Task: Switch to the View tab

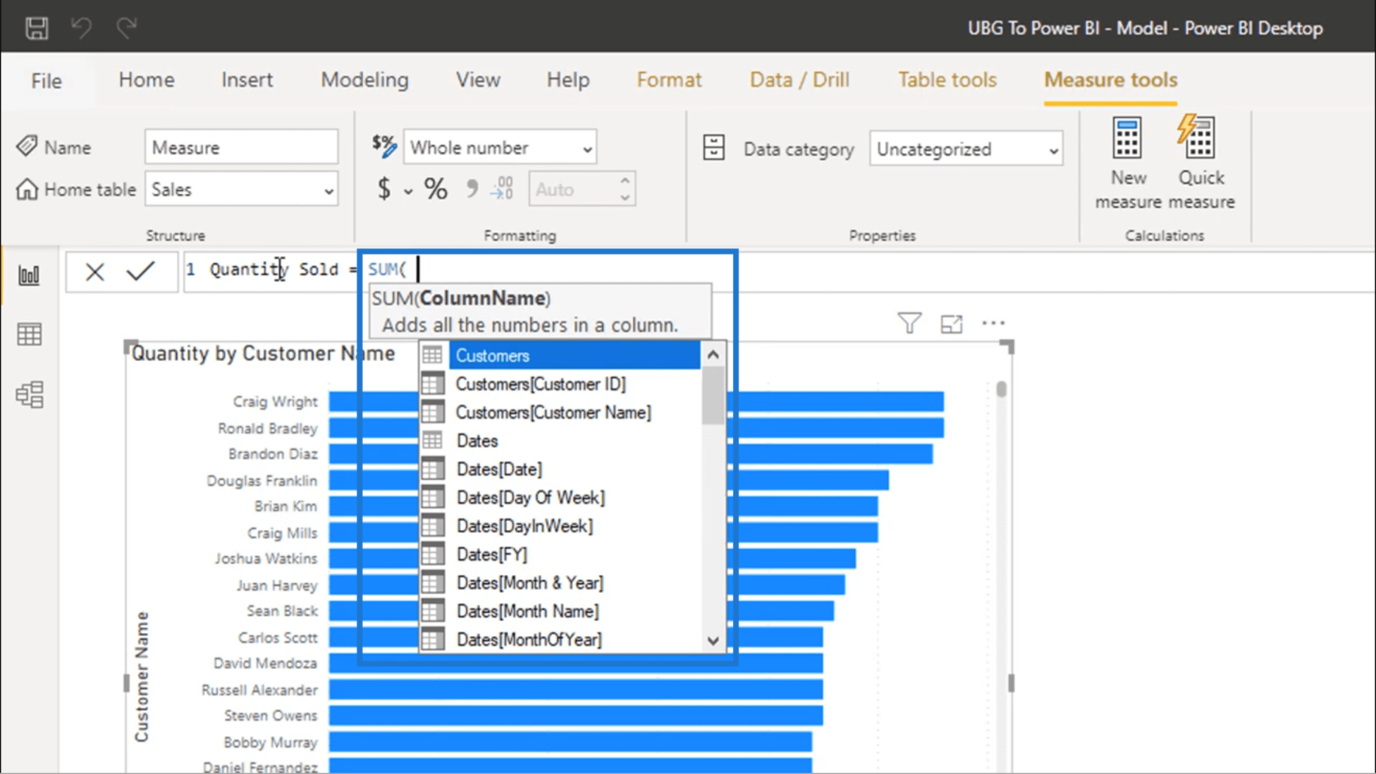Action: click(478, 79)
